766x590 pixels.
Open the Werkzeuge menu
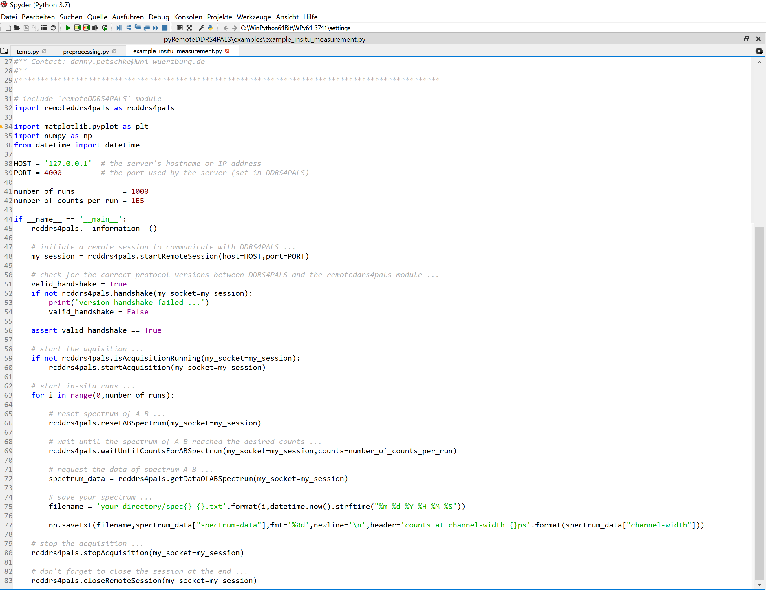pos(254,17)
